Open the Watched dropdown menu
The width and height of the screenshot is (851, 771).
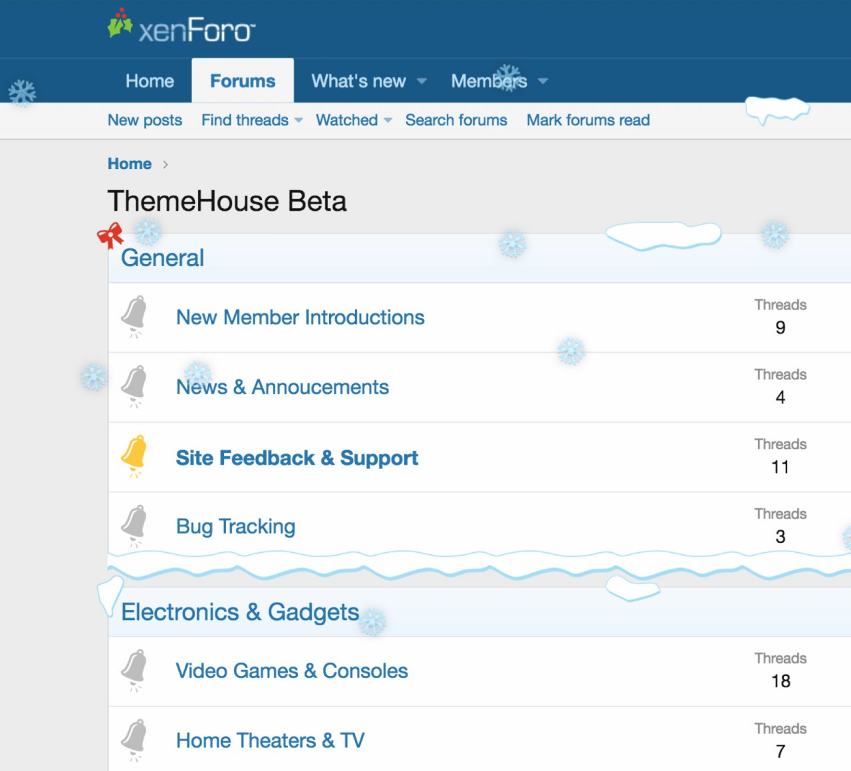tap(388, 120)
